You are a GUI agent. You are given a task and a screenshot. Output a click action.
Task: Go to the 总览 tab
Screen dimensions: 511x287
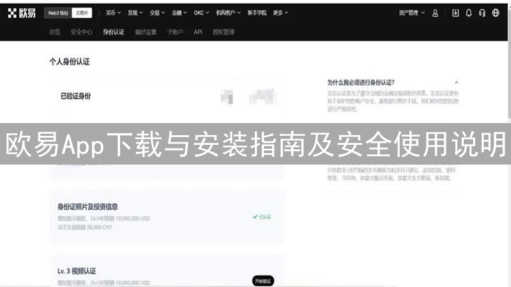click(55, 32)
